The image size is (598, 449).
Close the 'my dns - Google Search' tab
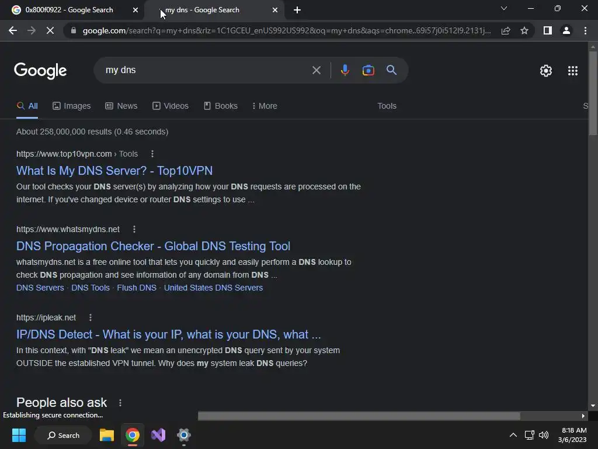click(x=275, y=10)
